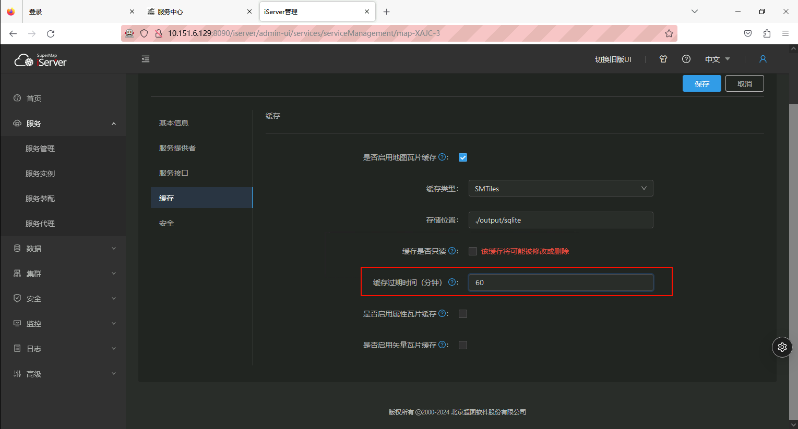Reload the page with browser refresh icon
Screen dimensions: 798x429
(x=51, y=33)
